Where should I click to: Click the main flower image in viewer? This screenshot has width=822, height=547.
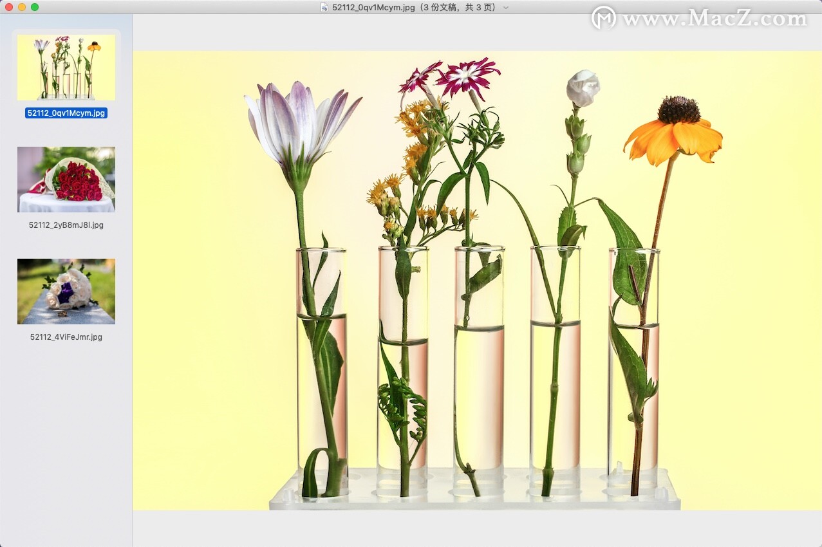477,281
